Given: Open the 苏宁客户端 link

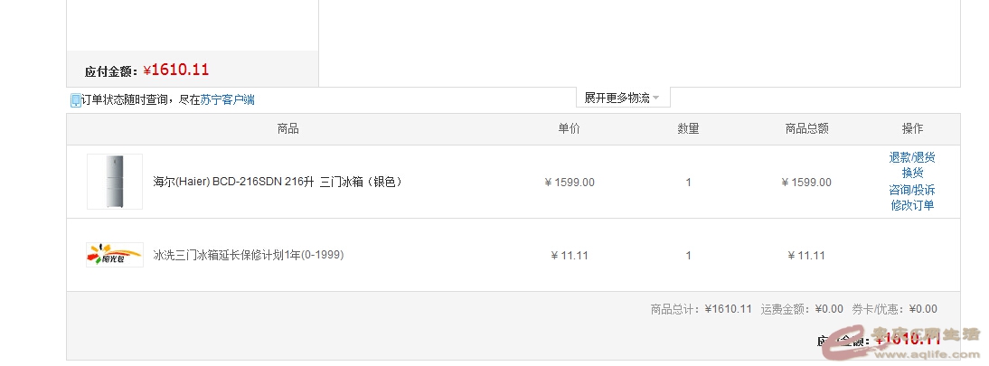Looking at the screenshot, I should pos(227,100).
